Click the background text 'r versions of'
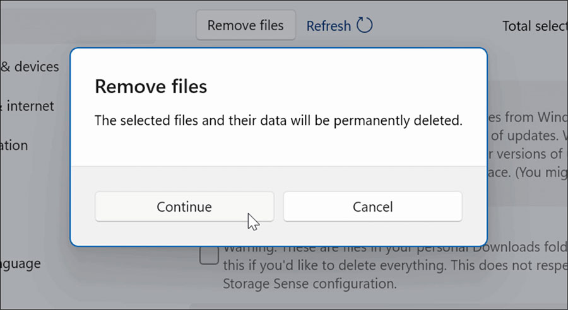 click(x=524, y=154)
